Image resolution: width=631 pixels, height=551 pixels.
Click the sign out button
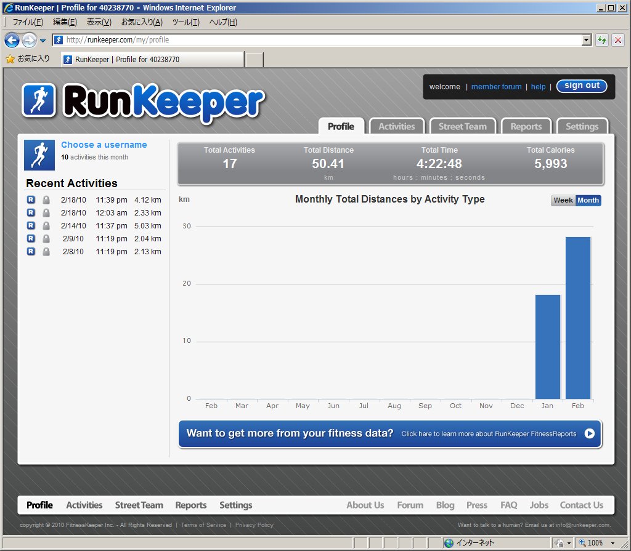[582, 86]
